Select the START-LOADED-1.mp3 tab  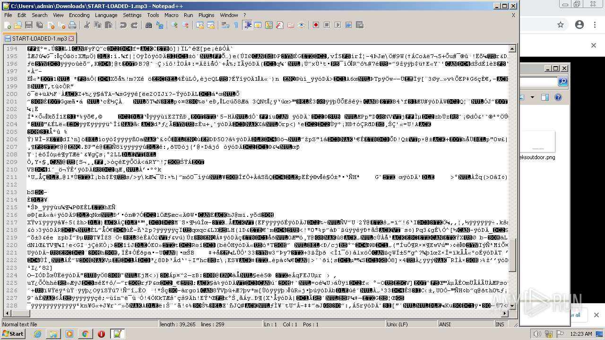(39, 39)
